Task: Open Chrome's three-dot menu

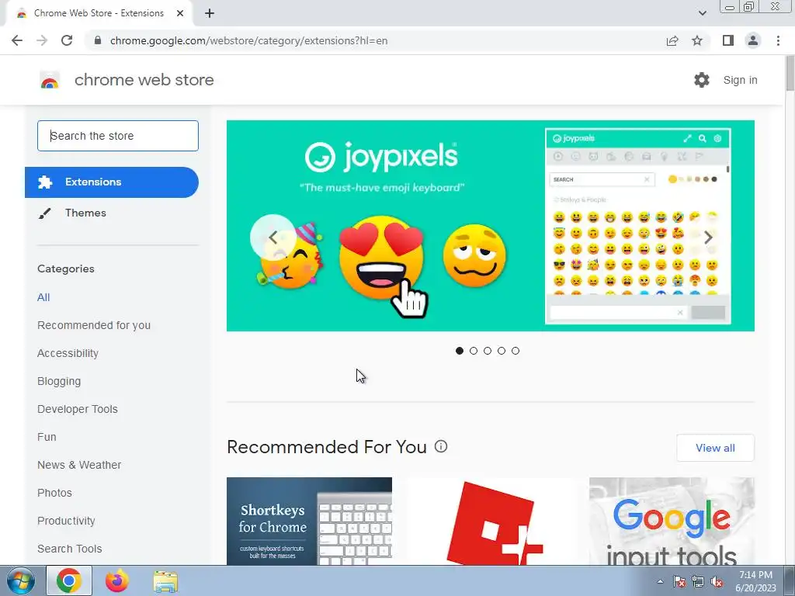Action: coord(778,40)
